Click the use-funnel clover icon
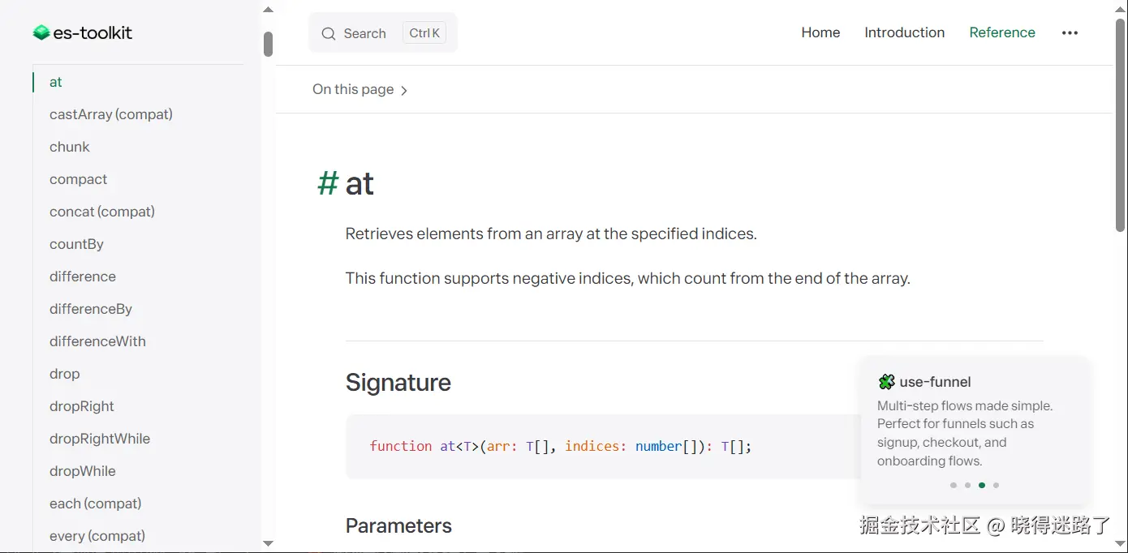This screenshot has width=1128, height=553. point(886,382)
